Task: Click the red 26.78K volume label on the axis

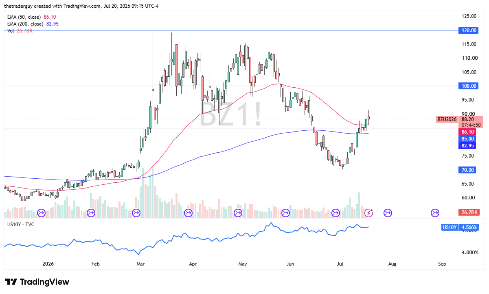Action: pyautogui.click(x=469, y=212)
